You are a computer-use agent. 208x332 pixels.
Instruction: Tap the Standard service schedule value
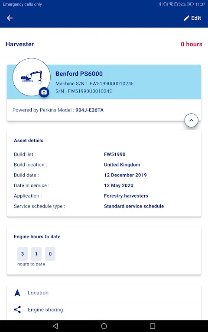(x=134, y=206)
